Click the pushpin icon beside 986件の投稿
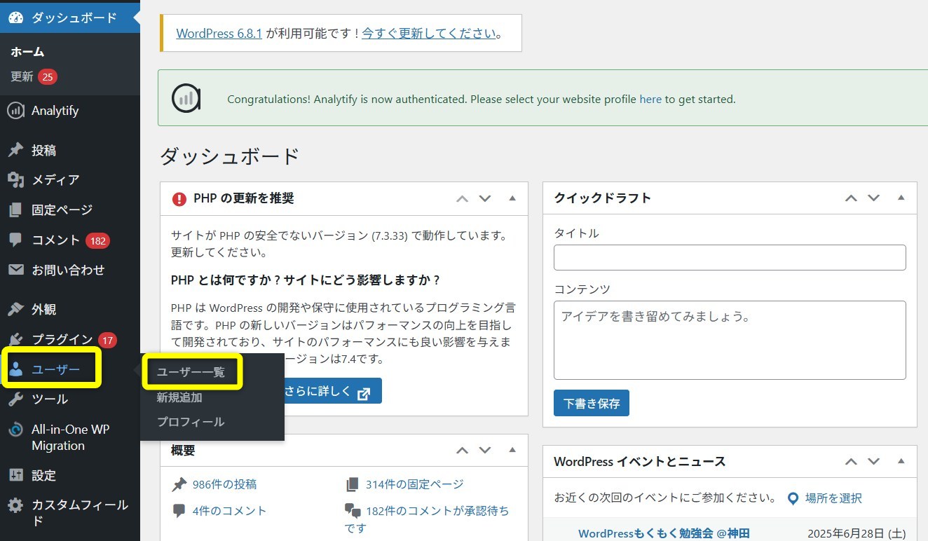Screen dimensions: 928x541 pos(179,484)
